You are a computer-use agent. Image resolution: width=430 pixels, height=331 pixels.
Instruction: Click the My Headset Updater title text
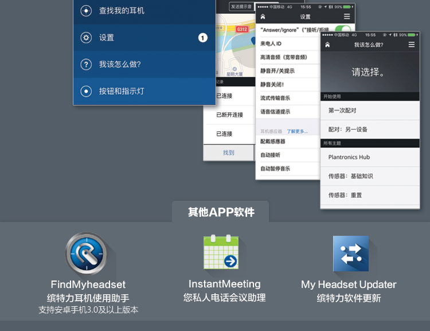coord(349,285)
